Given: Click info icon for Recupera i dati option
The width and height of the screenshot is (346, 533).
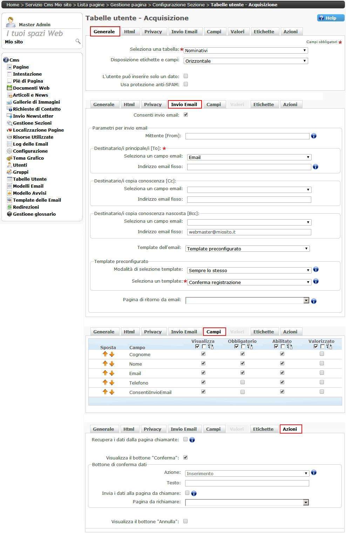Looking at the screenshot, I should [192, 440].
